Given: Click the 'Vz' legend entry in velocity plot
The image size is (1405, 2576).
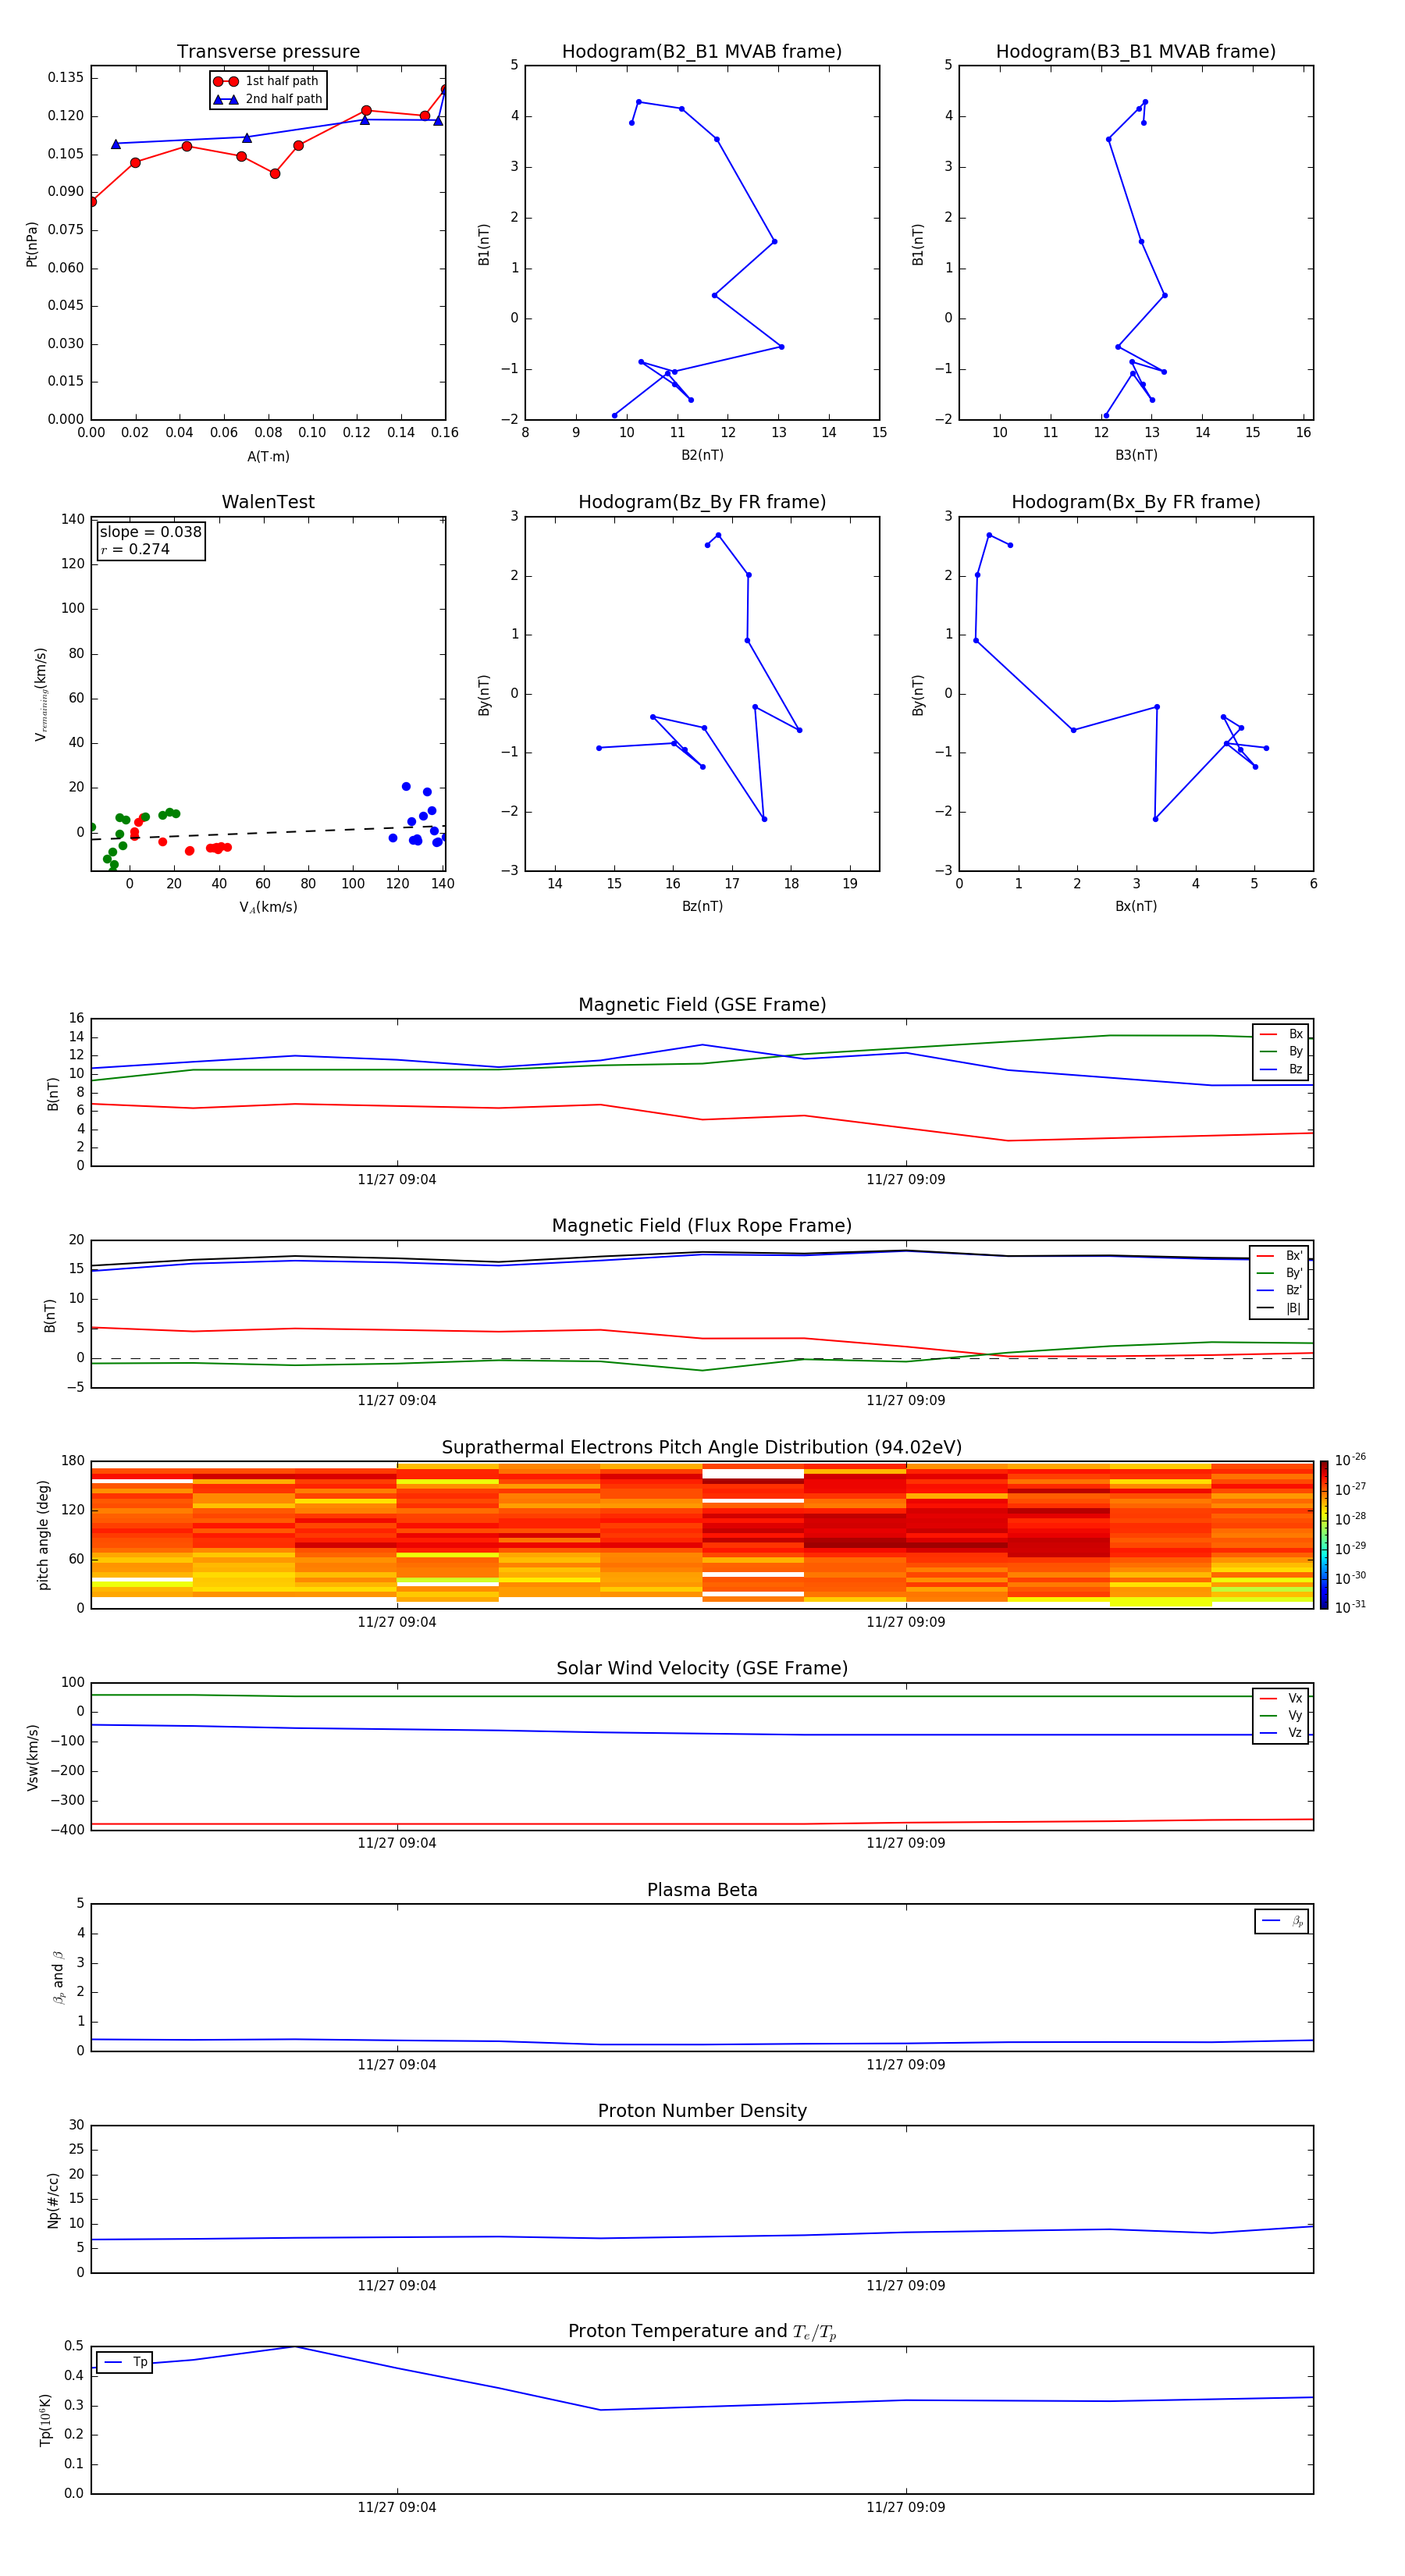Looking at the screenshot, I should 1281,1733.
